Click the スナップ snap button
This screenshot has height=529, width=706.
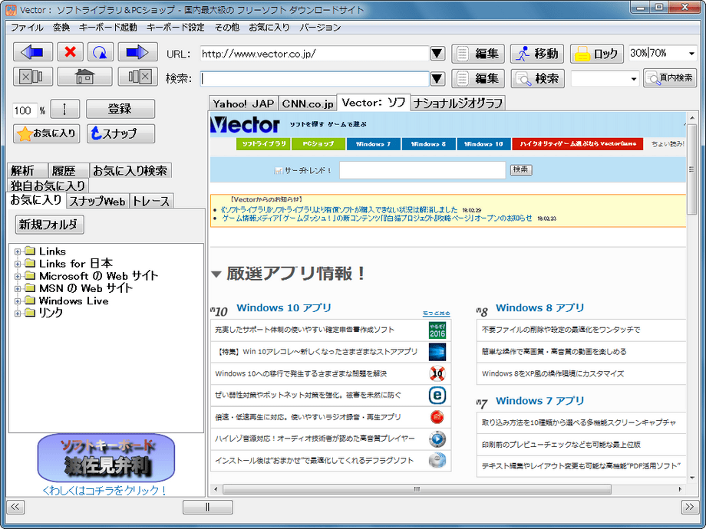pyautogui.click(x=120, y=133)
